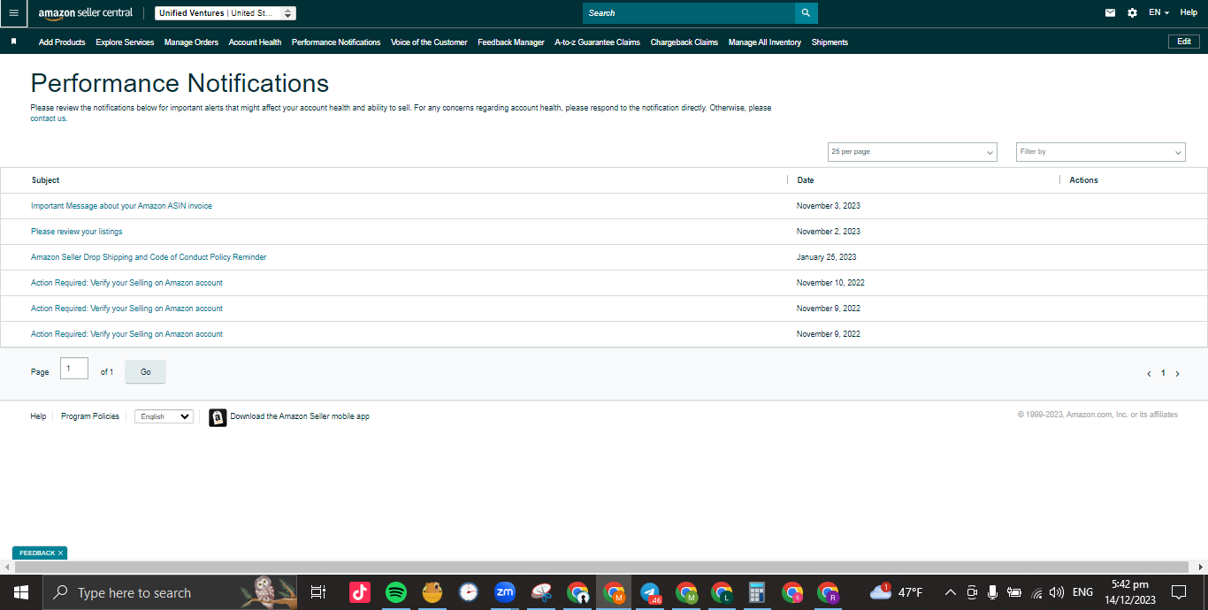Click the weather widget showing 47°F
The image size is (1208, 610).
(x=897, y=592)
